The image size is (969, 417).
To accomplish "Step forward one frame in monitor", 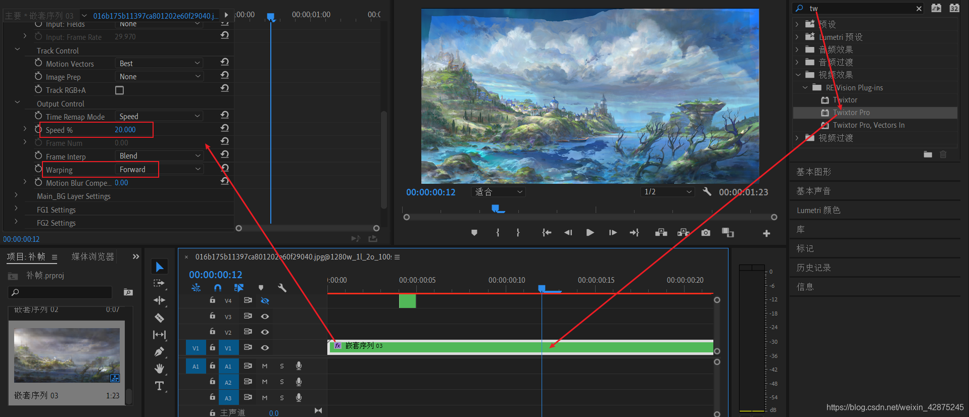I will pyautogui.click(x=612, y=233).
